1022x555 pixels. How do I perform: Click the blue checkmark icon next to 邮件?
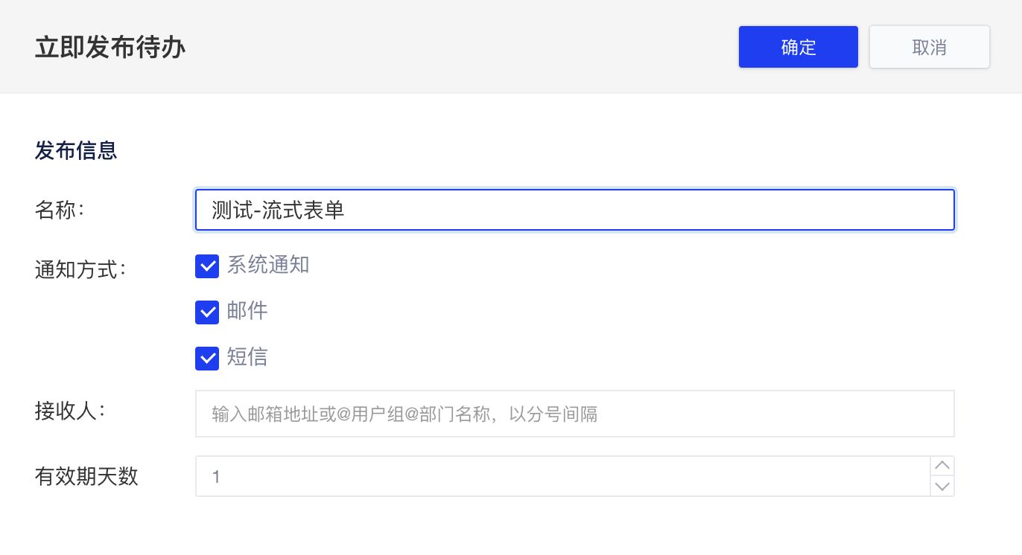click(207, 312)
